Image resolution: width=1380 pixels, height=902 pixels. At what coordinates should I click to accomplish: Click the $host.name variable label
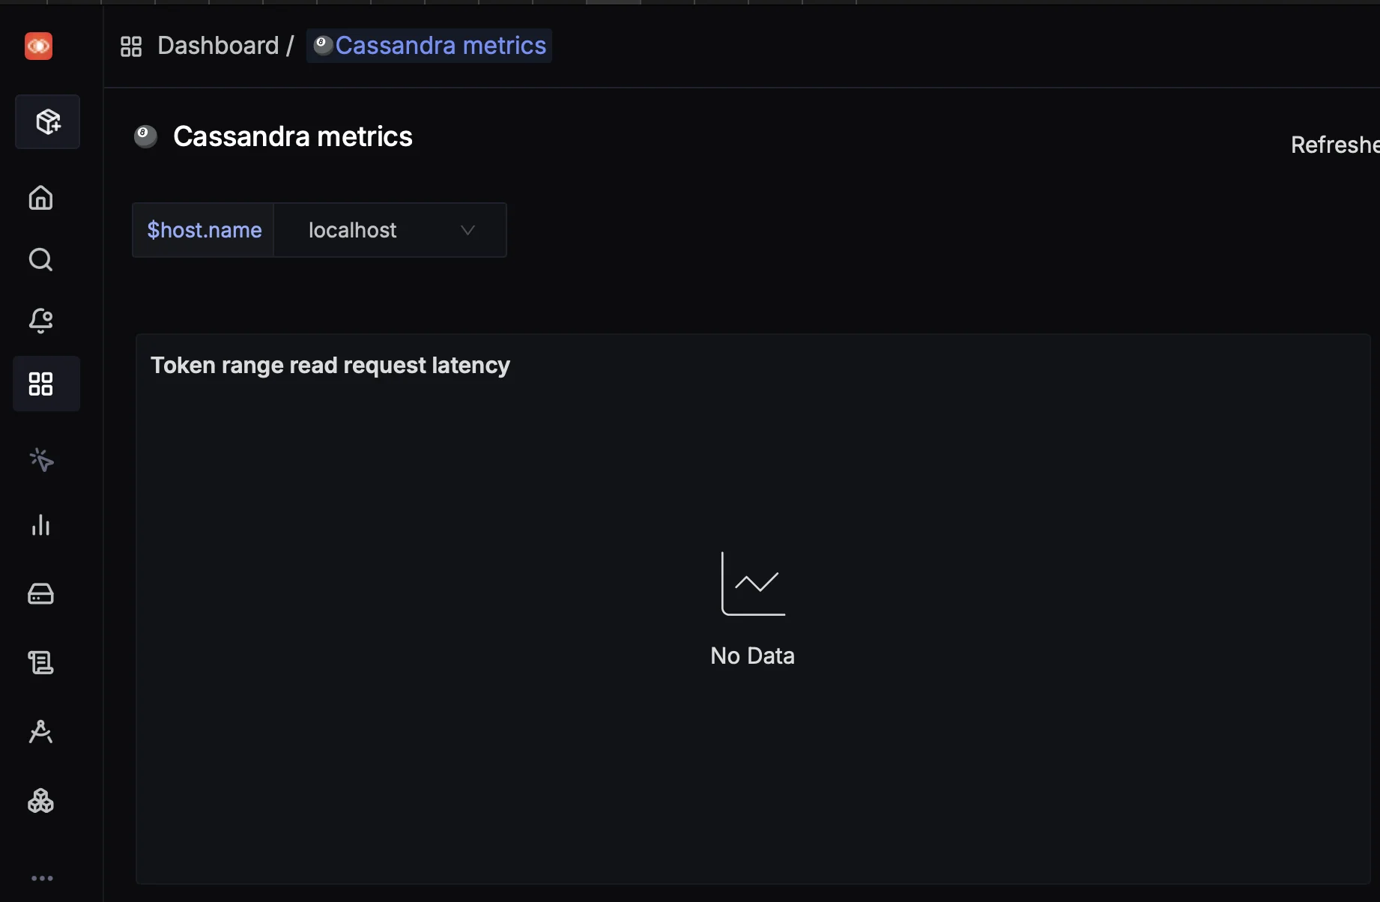pos(204,230)
